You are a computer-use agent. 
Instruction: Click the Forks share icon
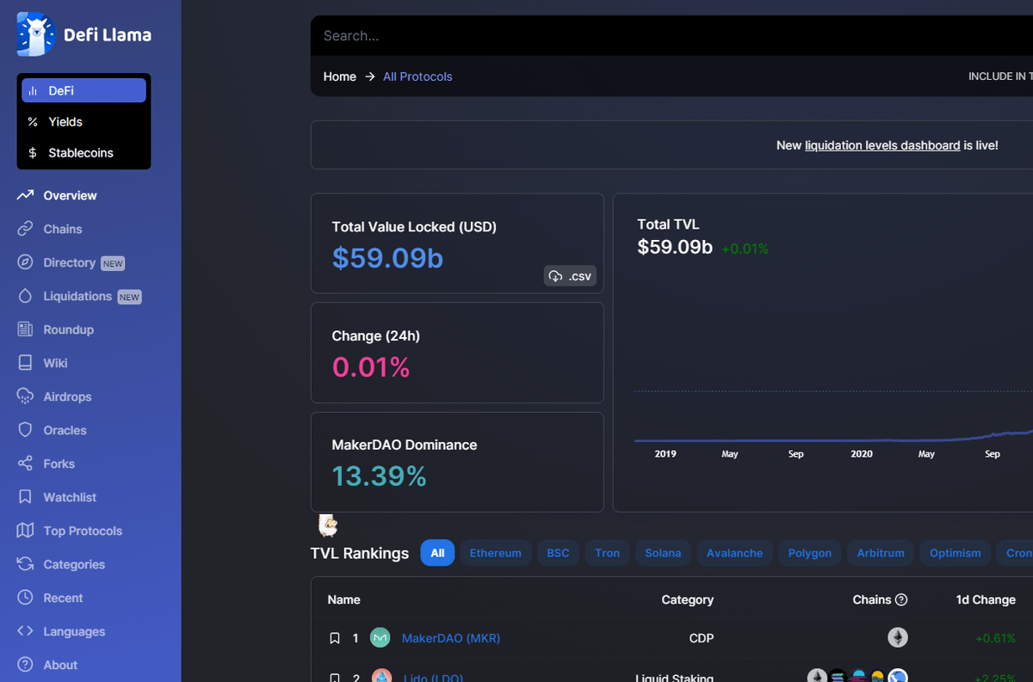[x=25, y=464]
